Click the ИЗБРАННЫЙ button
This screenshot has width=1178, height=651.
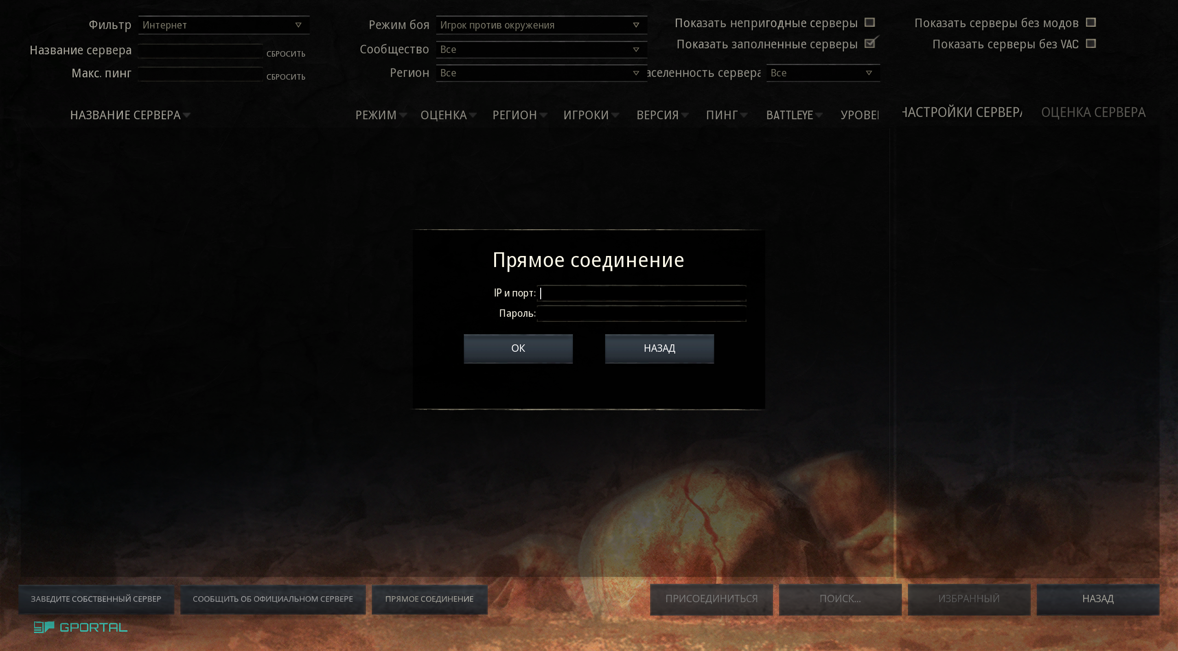pyautogui.click(x=969, y=599)
